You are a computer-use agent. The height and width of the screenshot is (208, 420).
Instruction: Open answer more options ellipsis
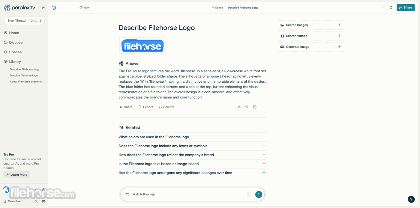coord(263,107)
